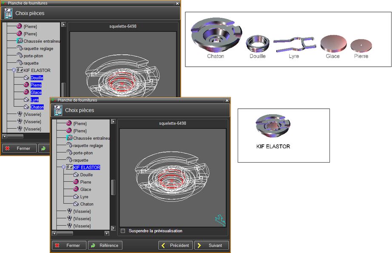392x253 pixels.
Task: Select Pierre under KIF ELASTOR in front tree
Action: 85,182
